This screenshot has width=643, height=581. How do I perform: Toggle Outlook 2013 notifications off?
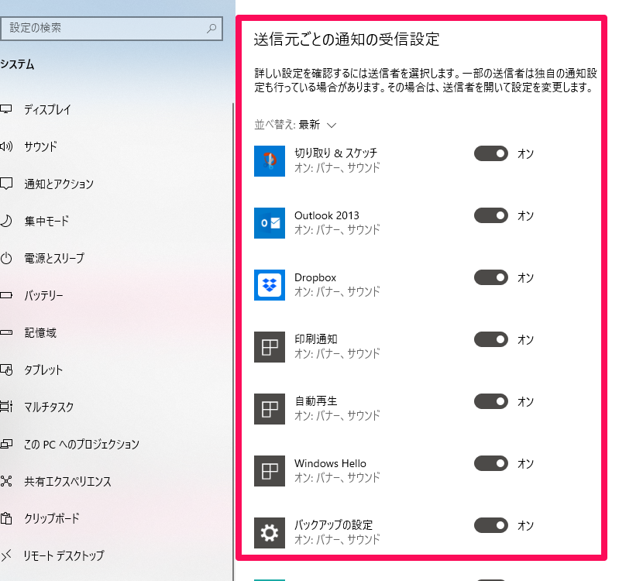pos(491,215)
